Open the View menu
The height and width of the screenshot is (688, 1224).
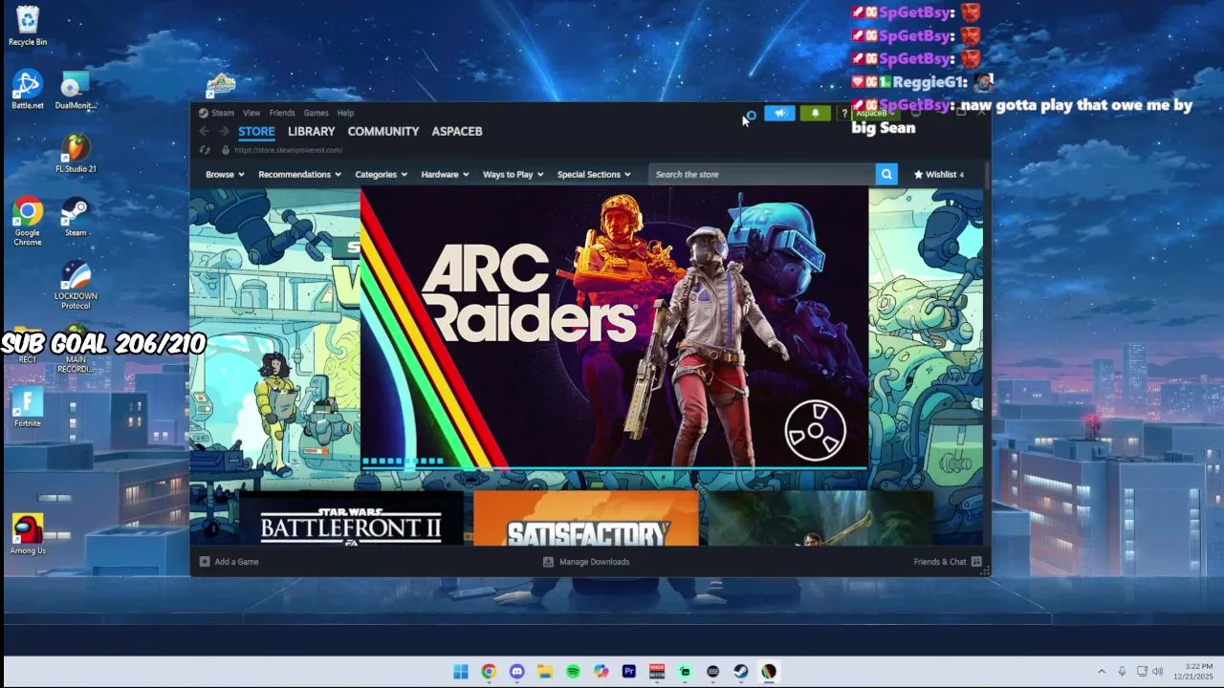coord(251,113)
